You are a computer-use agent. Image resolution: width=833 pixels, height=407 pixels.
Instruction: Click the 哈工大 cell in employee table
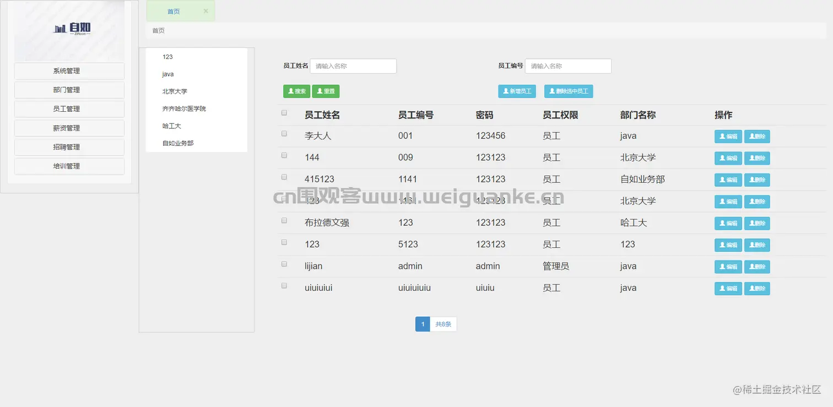(x=634, y=223)
